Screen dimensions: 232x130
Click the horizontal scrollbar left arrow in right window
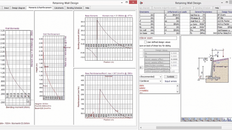[x=141, y=127]
